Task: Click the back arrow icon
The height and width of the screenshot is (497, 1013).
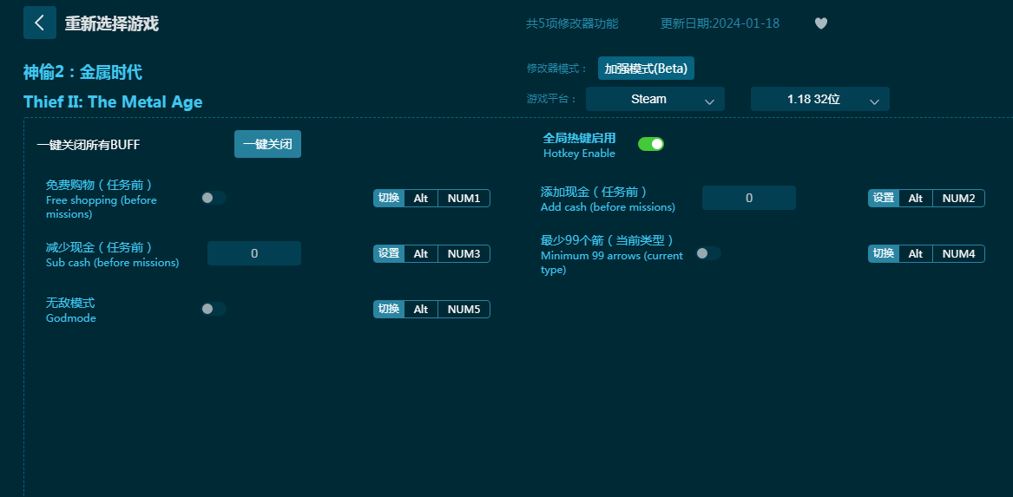Action: pos(39,23)
